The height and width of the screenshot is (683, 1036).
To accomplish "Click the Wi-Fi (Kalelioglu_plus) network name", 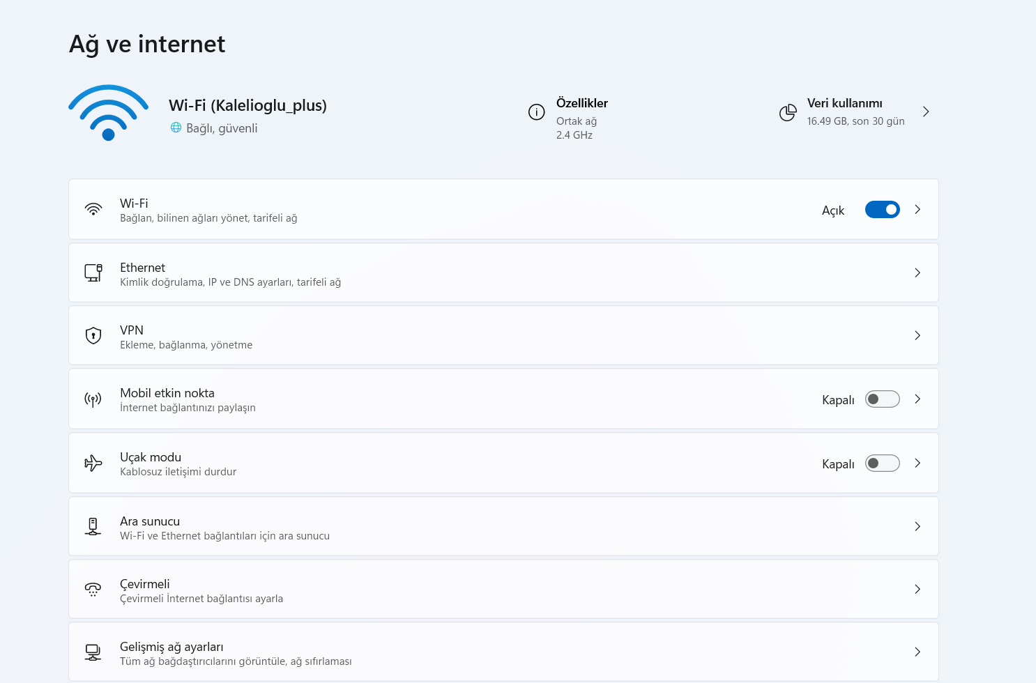I will (247, 105).
